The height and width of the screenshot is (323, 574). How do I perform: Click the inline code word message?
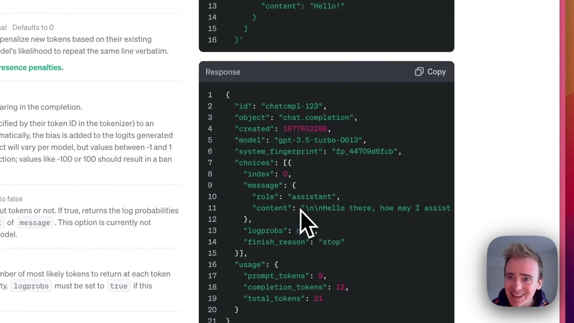click(x=35, y=223)
